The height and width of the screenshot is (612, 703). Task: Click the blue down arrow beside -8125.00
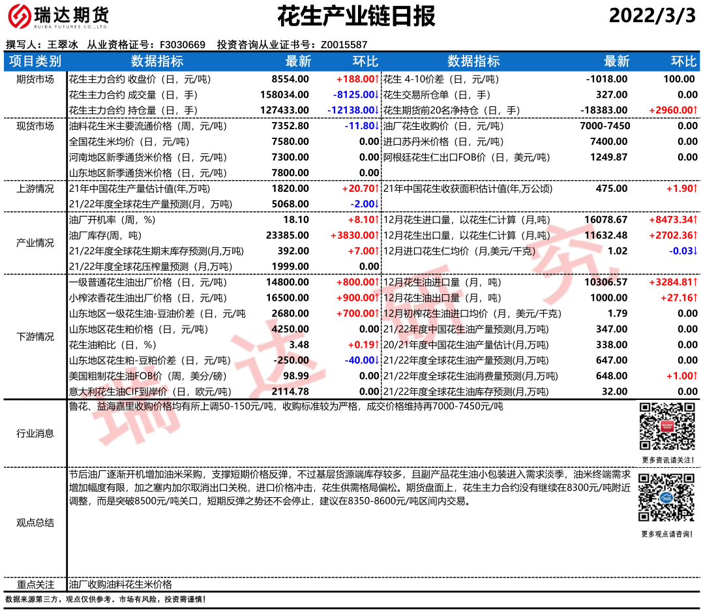[376, 95]
